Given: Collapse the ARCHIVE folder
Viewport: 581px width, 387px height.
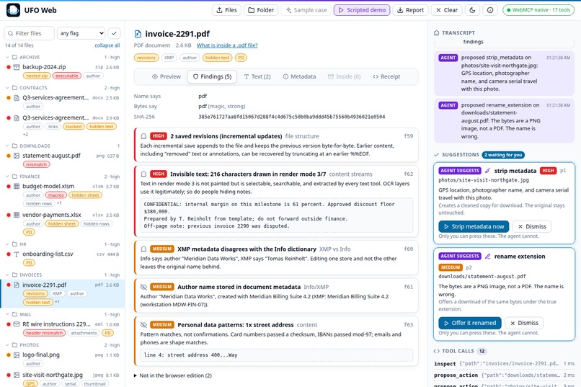Looking at the screenshot, I should [x=7, y=58].
